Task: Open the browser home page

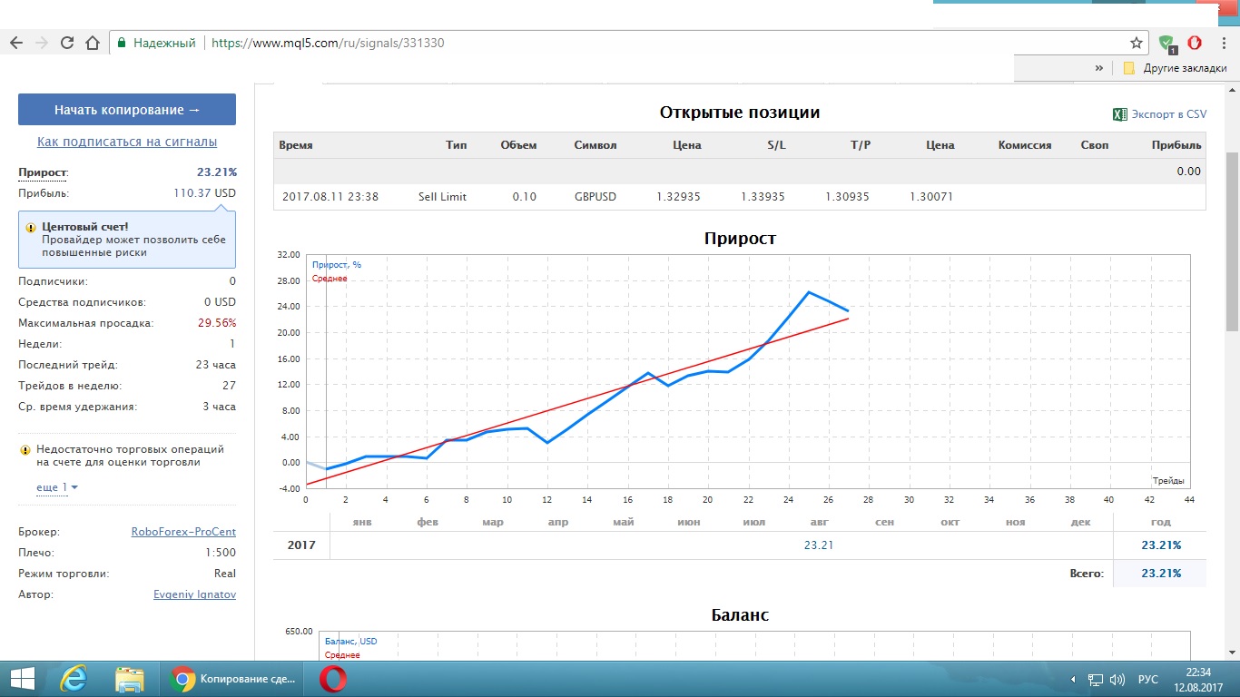Action: (92, 43)
